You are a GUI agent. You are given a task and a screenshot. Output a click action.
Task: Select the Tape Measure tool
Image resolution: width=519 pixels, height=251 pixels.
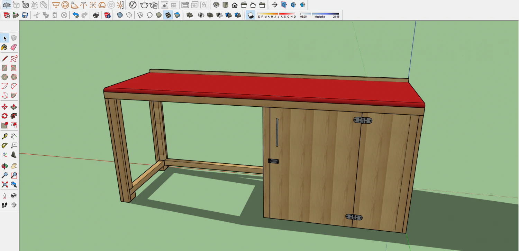pyautogui.click(x=4, y=136)
